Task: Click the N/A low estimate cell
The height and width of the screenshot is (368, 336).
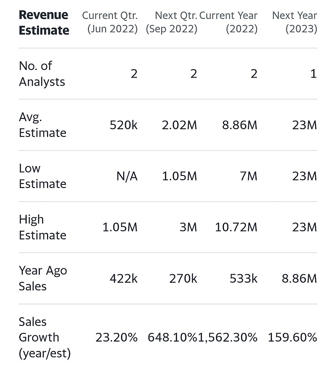Action: [127, 176]
